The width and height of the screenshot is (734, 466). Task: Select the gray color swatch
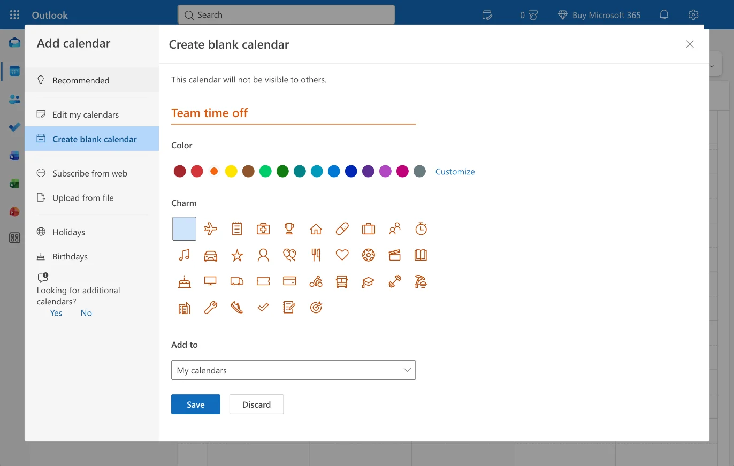[419, 171]
